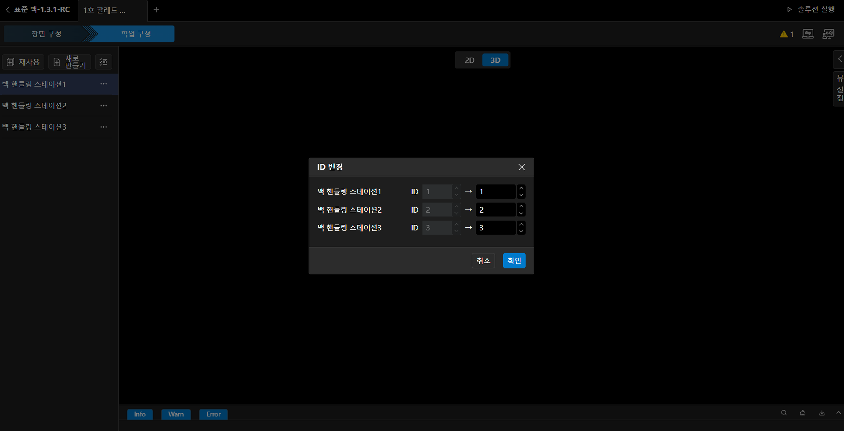Select the 1호 팔레트 tab

[x=104, y=10]
